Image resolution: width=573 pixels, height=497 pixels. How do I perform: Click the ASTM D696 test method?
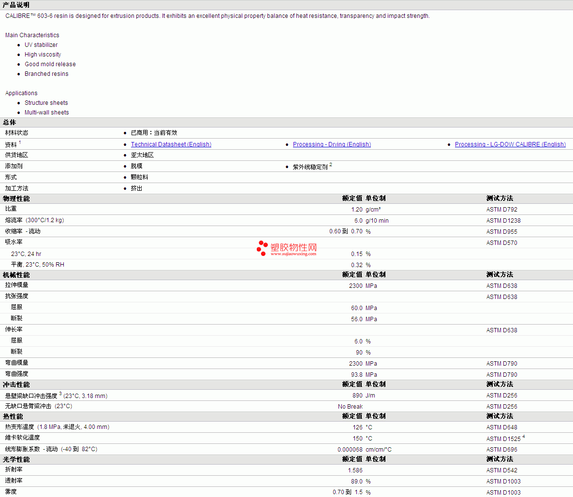point(502,450)
